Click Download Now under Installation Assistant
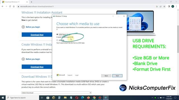 [x=37, y=35]
